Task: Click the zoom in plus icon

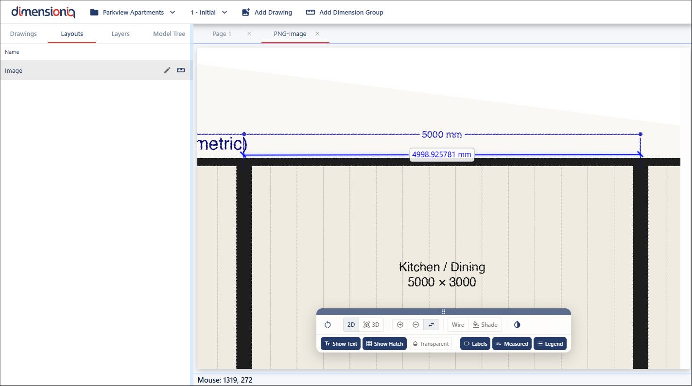Action: pyautogui.click(x=400, y=325)
